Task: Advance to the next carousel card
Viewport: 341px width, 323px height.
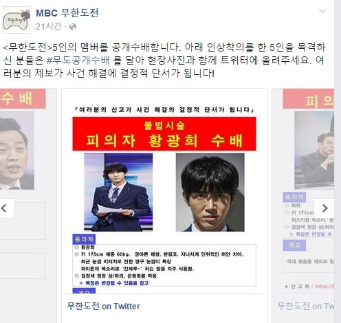Action: pos(324,208)
